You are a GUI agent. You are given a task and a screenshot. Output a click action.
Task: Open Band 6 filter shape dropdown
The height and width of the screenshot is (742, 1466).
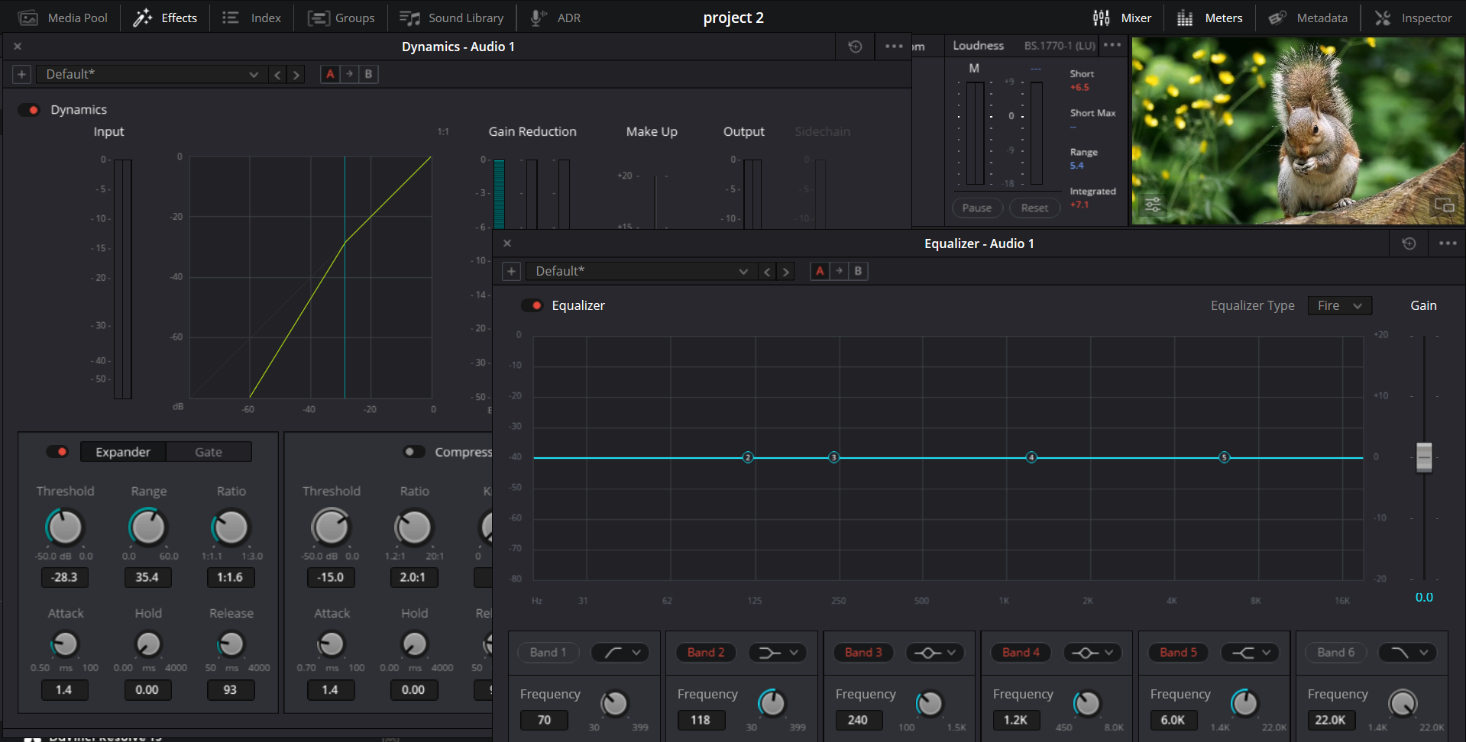click(x=1407, y=653)
